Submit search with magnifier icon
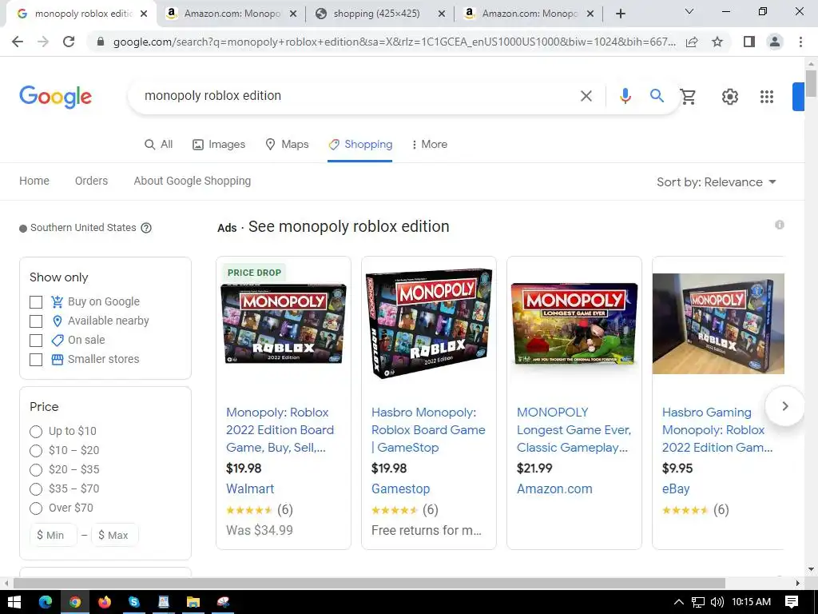The height and width of the screenshot is (614, 818). click(x=657, y=96)
